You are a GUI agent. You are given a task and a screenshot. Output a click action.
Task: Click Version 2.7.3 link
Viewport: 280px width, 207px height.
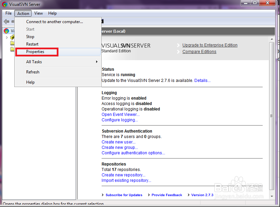click(202, 195)
